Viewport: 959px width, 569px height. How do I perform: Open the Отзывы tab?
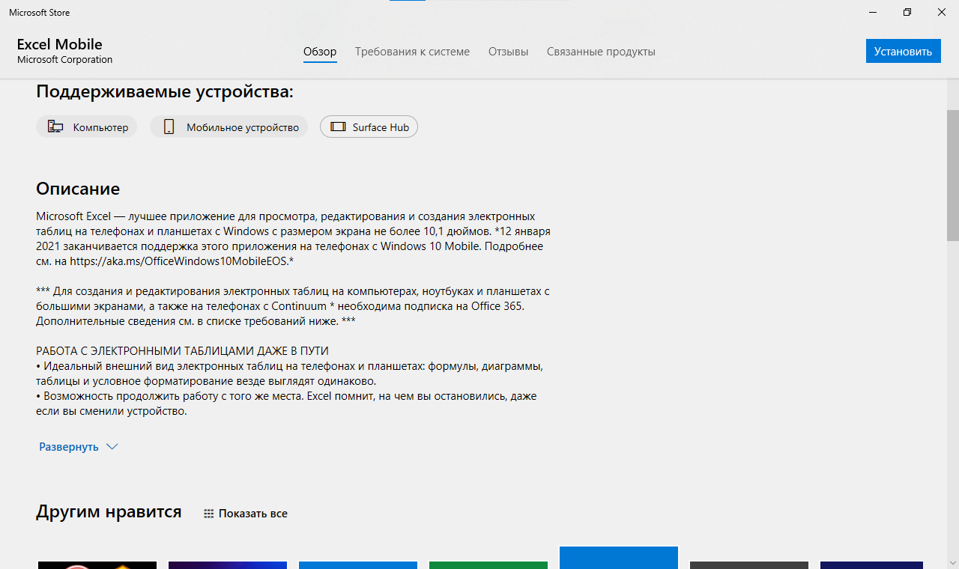click(508, 52)
